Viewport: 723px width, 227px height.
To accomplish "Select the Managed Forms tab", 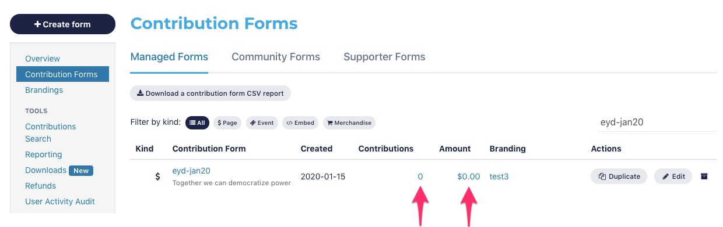I will (169, 57).
